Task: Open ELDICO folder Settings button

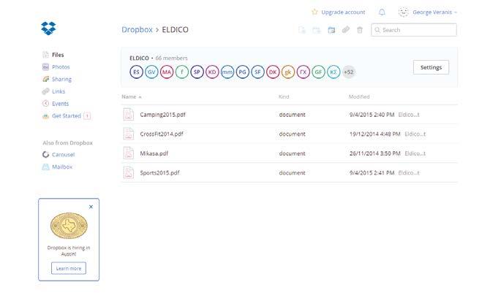Action: (431, 67)
